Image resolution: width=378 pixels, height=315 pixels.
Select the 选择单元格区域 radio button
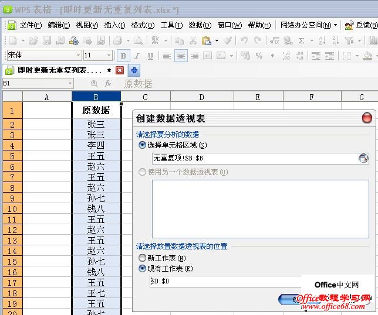[142, 145]
